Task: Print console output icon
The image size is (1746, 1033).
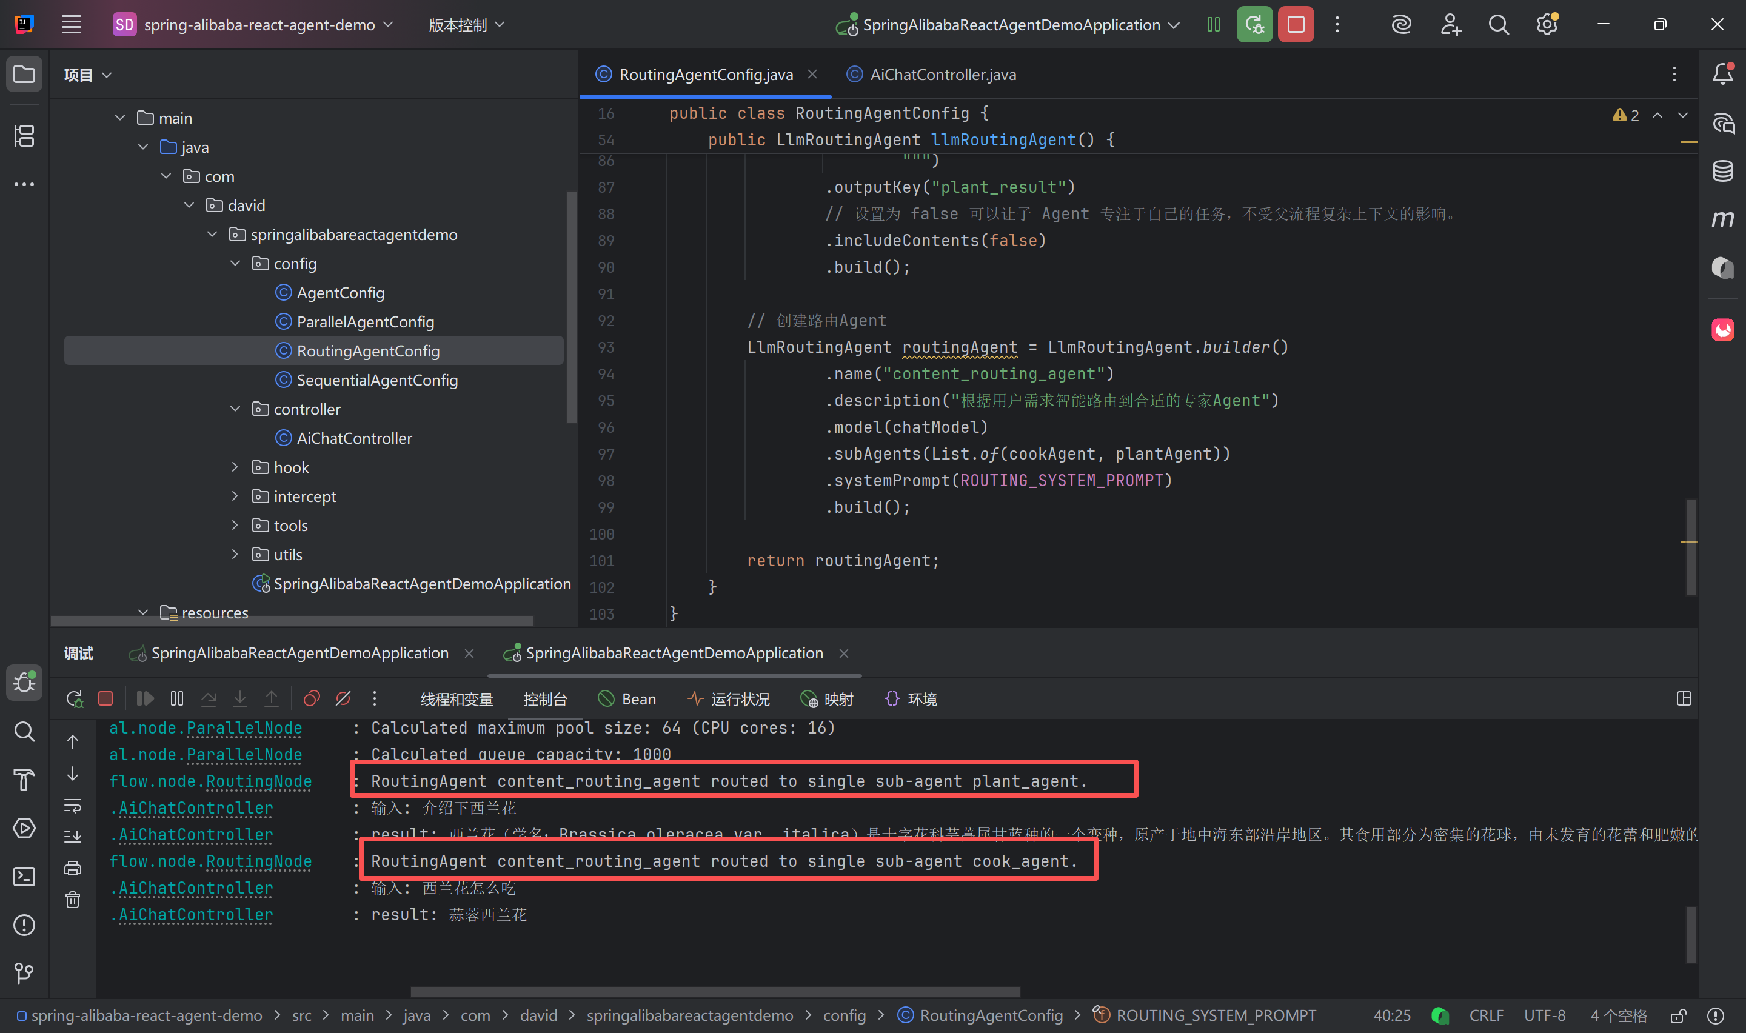Action: [x=72, y=868]
